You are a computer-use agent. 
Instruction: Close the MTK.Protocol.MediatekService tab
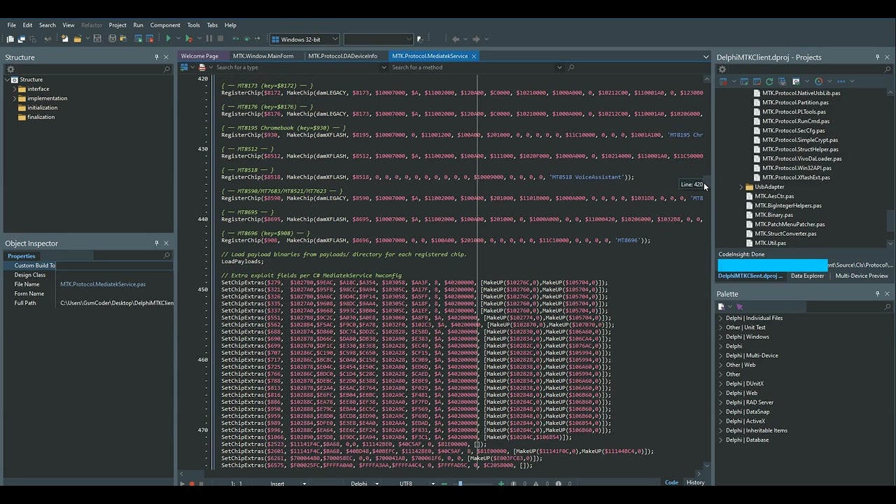click(474, 56)
